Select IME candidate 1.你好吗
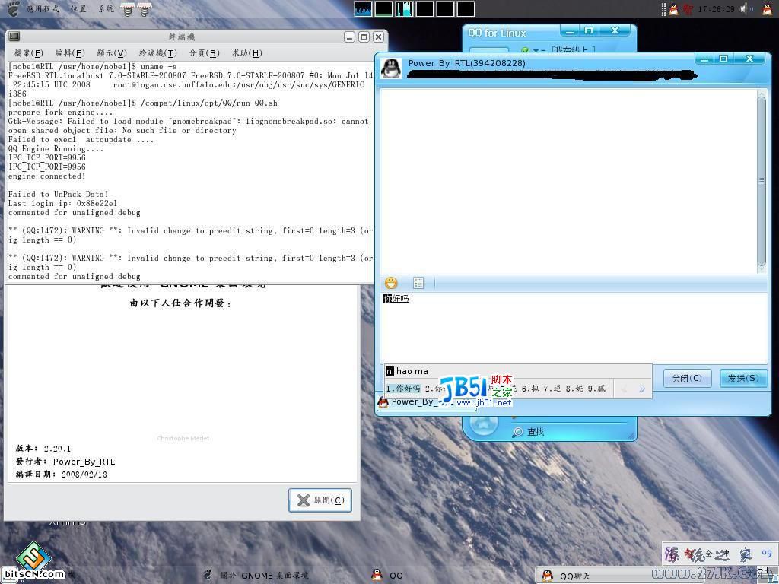The height and width of the screenshot is (584, 779). click(x=403, y=389)
